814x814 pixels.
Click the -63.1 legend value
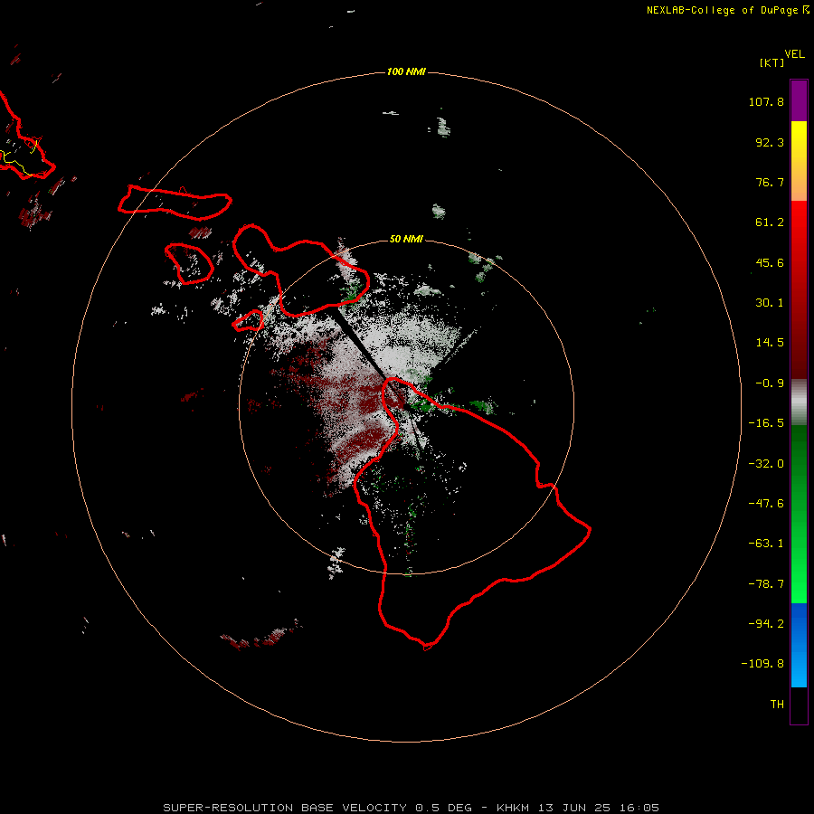tap(766, 544)
